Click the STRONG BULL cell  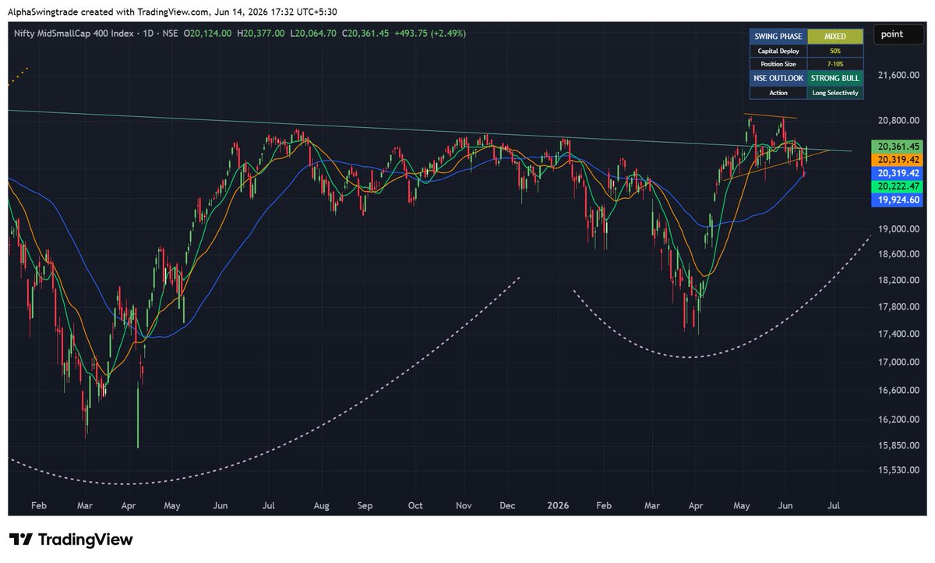(835, 78)
